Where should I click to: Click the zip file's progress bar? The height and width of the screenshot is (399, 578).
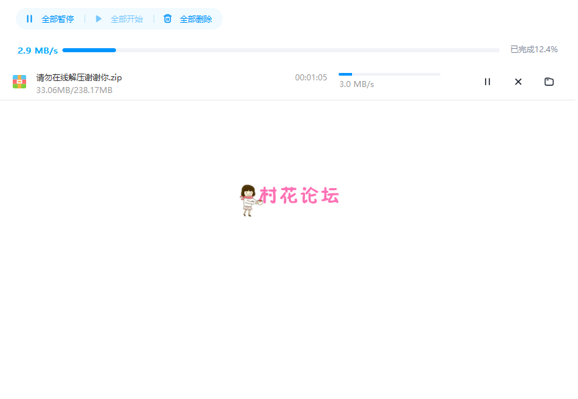tap(390, 74)
